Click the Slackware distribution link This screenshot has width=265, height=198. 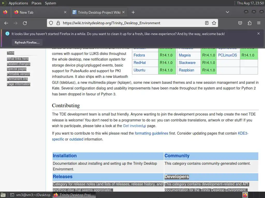(x=187, y=63)
